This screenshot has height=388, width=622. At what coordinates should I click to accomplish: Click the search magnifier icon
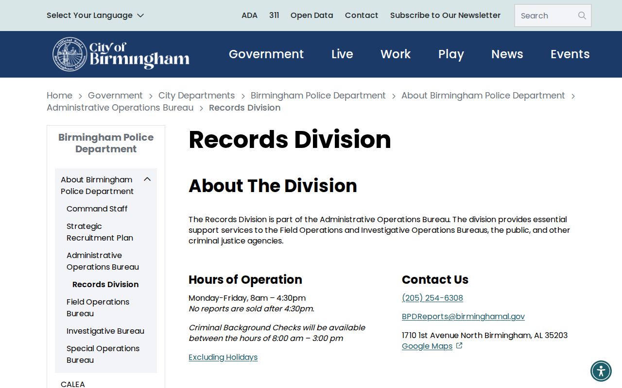point(582,16)
